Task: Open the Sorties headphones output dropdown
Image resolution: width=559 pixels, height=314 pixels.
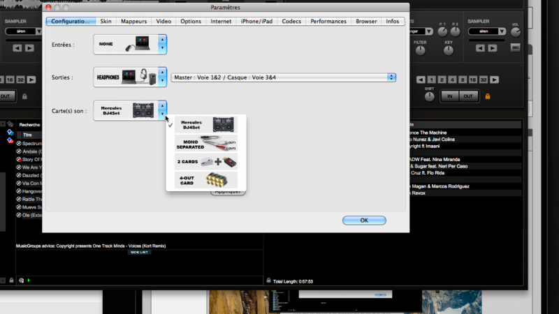Action: 162,77
